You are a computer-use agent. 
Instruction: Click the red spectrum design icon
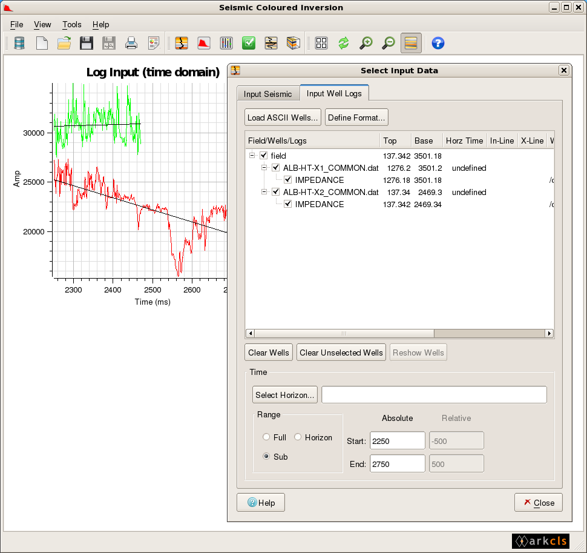point(204,43)
